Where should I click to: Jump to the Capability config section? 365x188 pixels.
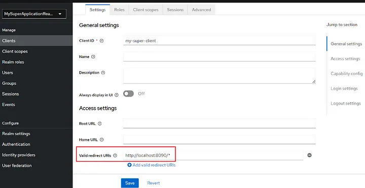tap(346, 74)
